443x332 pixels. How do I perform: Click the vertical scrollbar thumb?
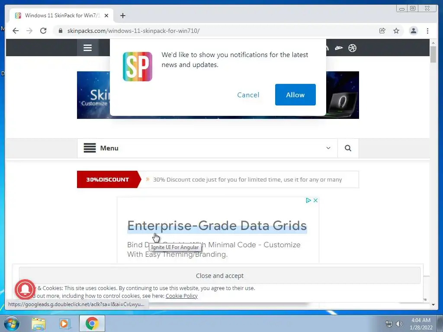click(433, 54)
